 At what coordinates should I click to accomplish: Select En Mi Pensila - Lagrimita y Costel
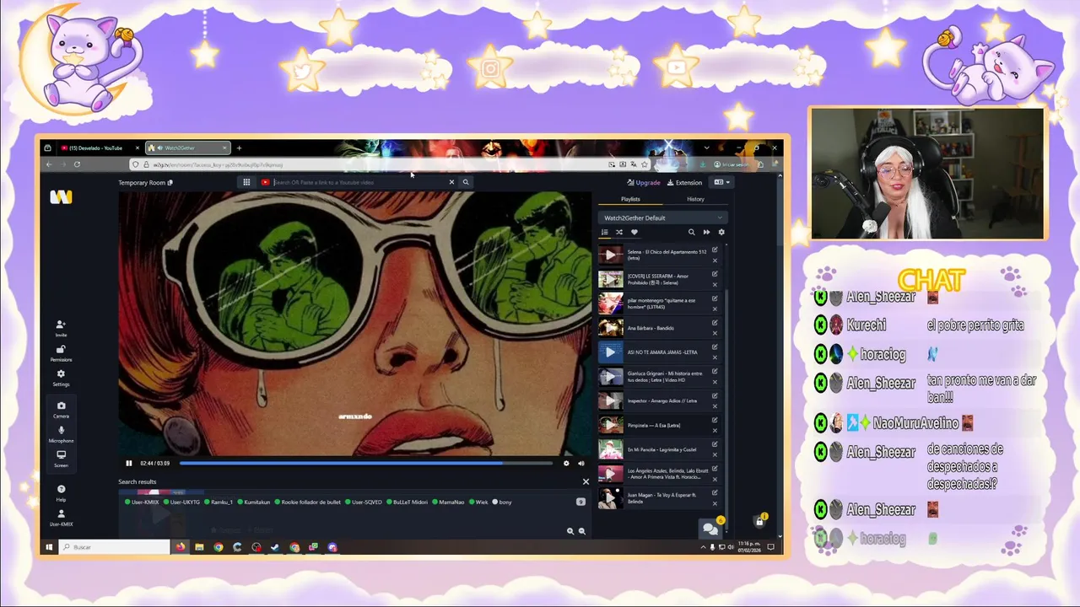661,449
